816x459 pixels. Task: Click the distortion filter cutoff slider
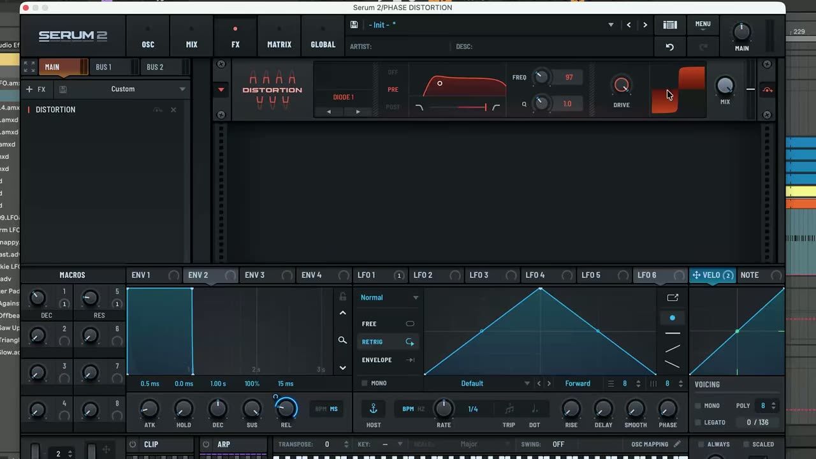458,107
